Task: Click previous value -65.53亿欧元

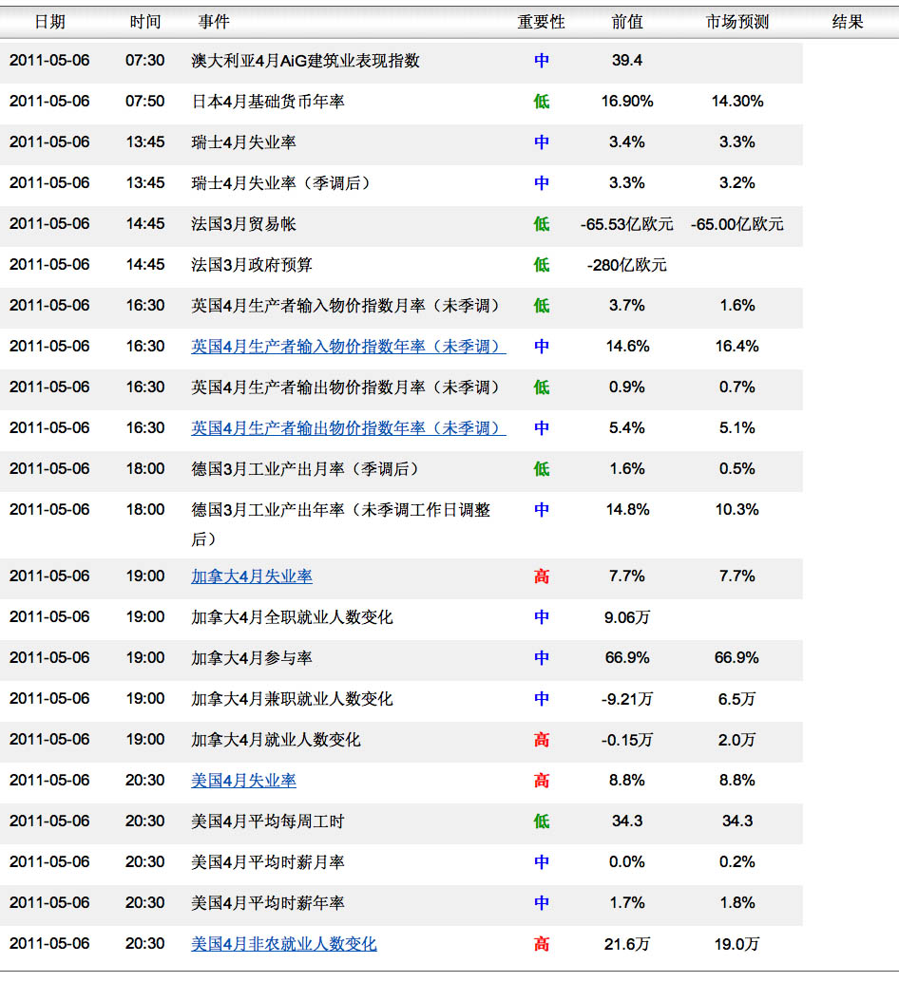Action: [x=627, y=224]
